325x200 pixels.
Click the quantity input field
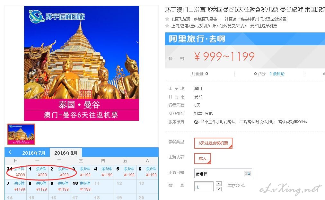[204, 186]
